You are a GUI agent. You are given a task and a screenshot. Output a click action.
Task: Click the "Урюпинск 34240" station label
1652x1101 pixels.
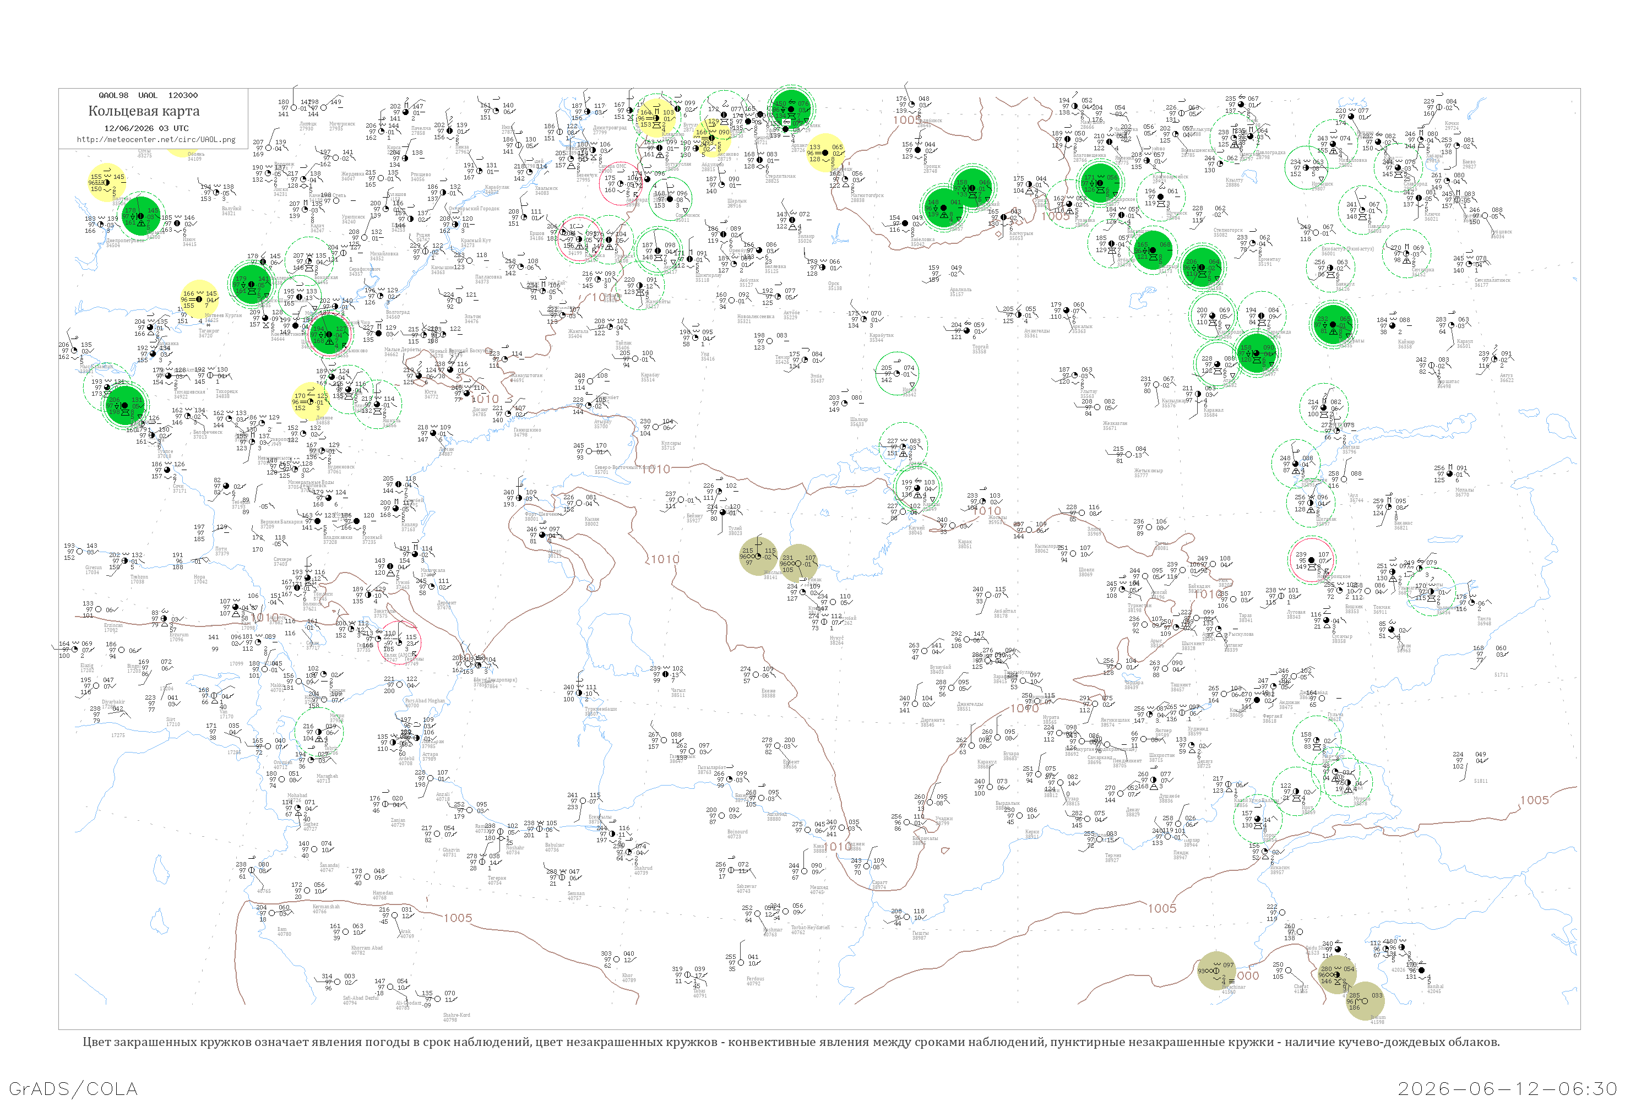point(354,219)
